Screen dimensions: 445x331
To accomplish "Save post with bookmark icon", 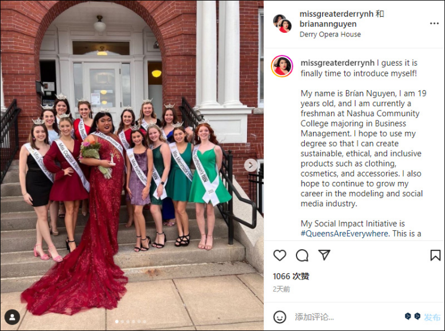I will pyautogui.click(x=435, y=255).
